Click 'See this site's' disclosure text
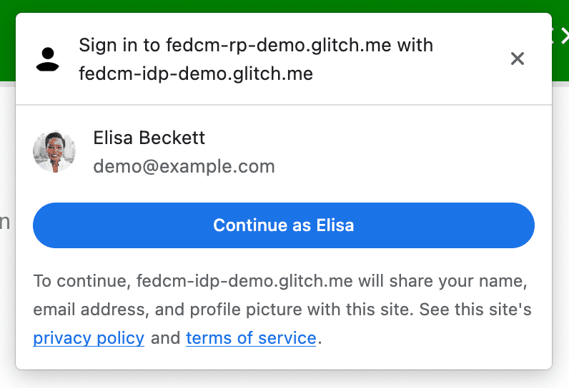The image size is (569, 388). [475, 310]
